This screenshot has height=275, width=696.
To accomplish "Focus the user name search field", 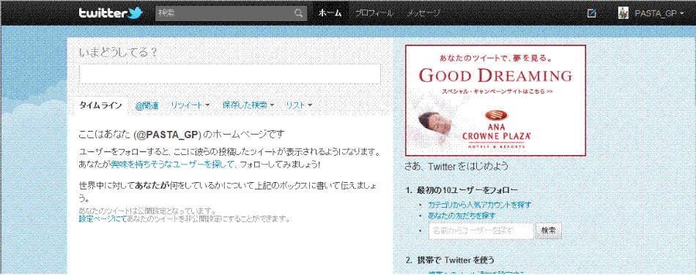I will click(481, 231).
